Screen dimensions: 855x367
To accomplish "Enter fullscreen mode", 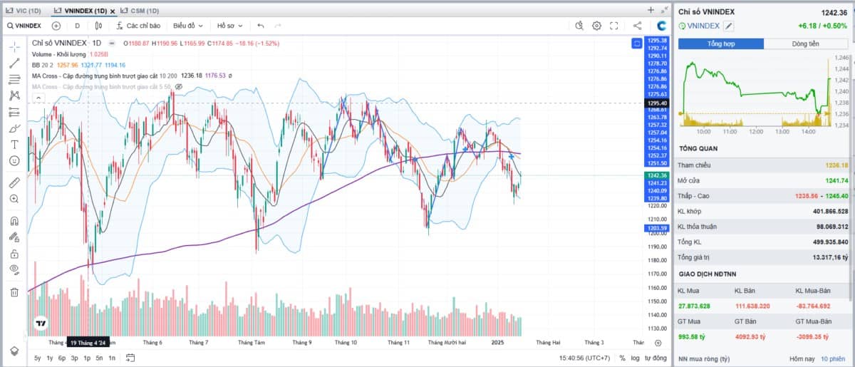I will [x=614, y=26].
